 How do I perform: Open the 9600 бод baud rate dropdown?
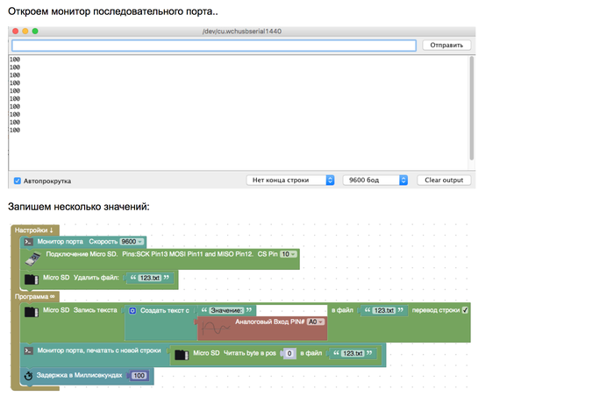[x=375, y=180]
